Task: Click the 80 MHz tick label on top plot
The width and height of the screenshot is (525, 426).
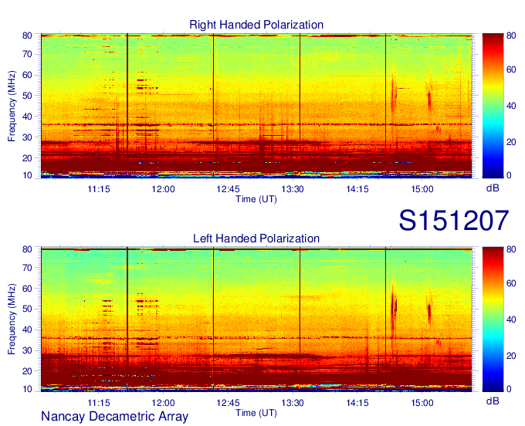Action: pos(27,35)
